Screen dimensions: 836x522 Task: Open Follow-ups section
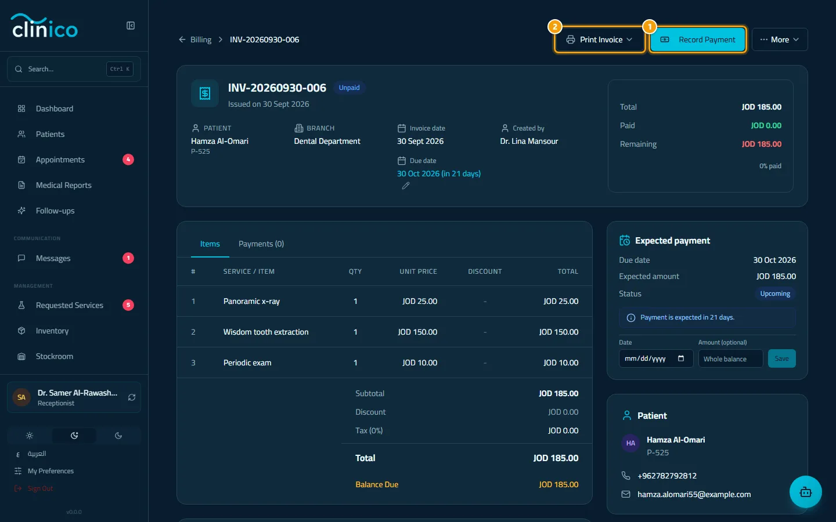click(74, 211)
